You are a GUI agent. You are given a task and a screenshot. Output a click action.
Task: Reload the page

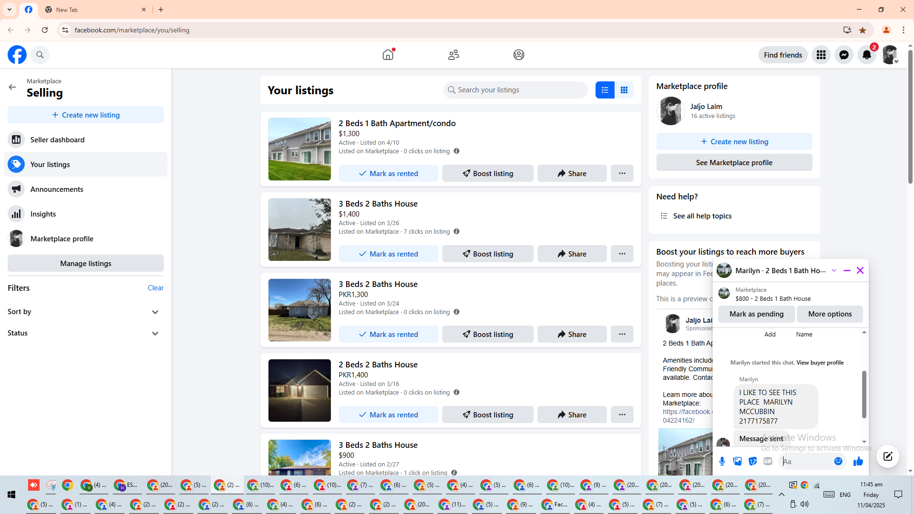click(x=45, y=30)
